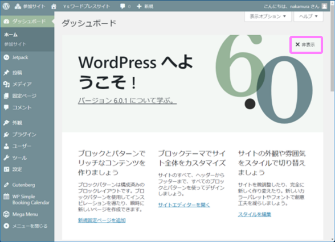Open the nakamura user avatar
This screenshot has height=242, width=335.
(x=324, y=6)
